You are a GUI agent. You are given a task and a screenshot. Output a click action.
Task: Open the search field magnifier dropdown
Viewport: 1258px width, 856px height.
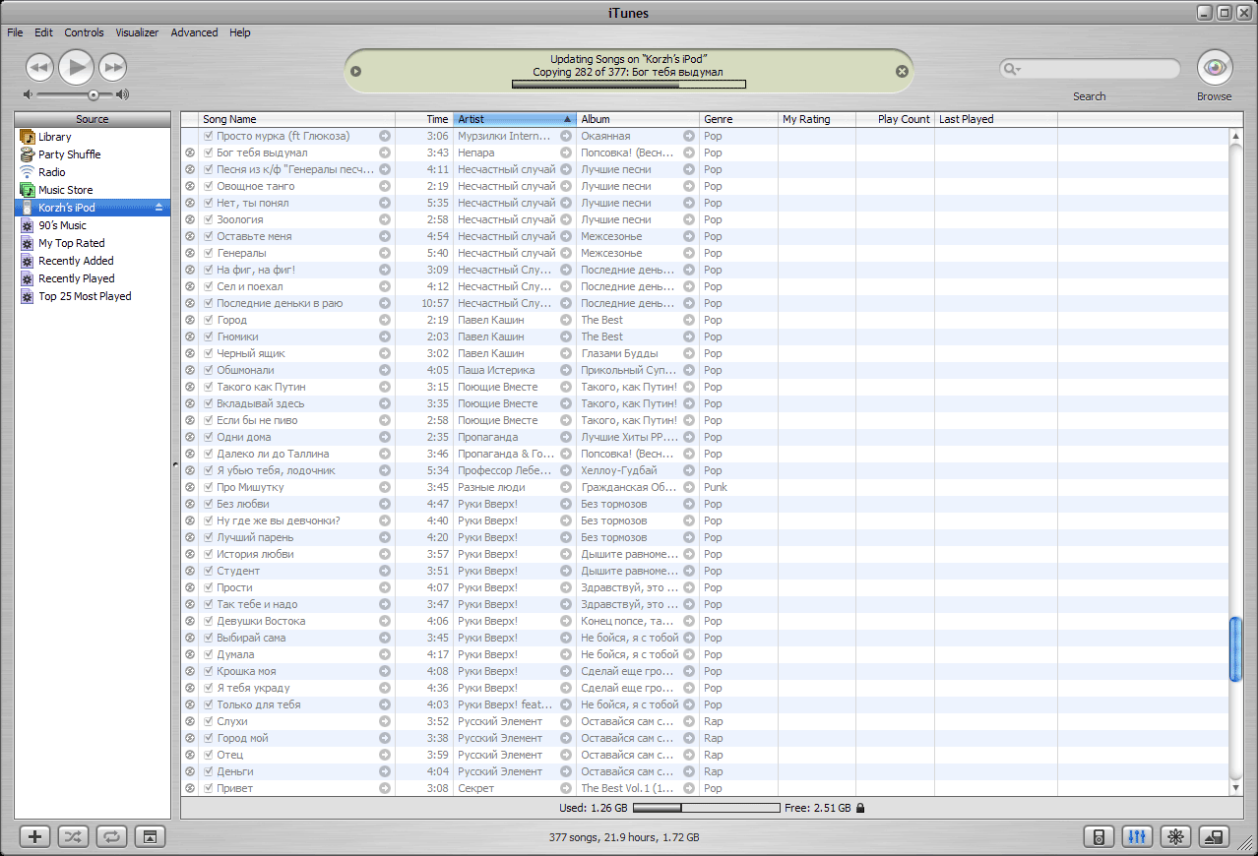(x=1012, y=69)
